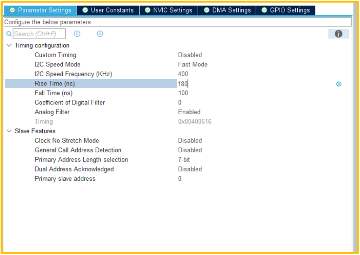Screen dimensions: 360x255
Task: Select Primary Address Length selection label
Action: click(81, 160)
